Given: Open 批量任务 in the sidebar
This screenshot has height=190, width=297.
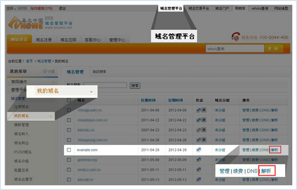Looking at the screenshot, I should pyautogui.click(x=21, y=170).
